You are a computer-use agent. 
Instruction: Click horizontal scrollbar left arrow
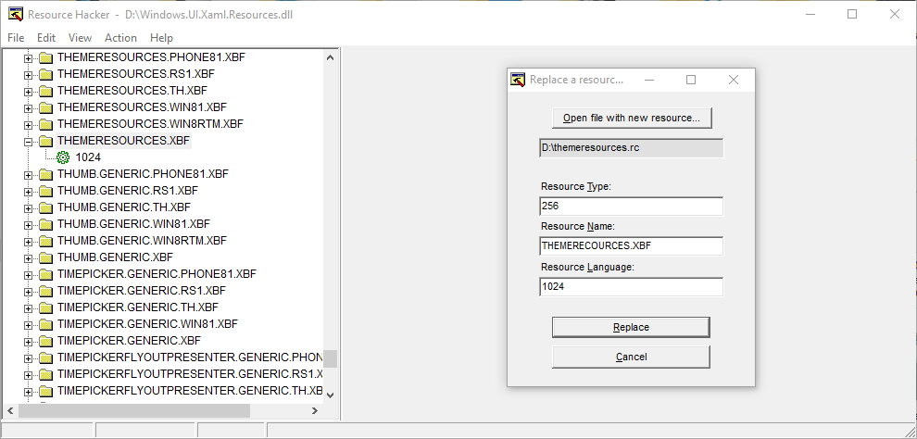[x=10, y=411]
